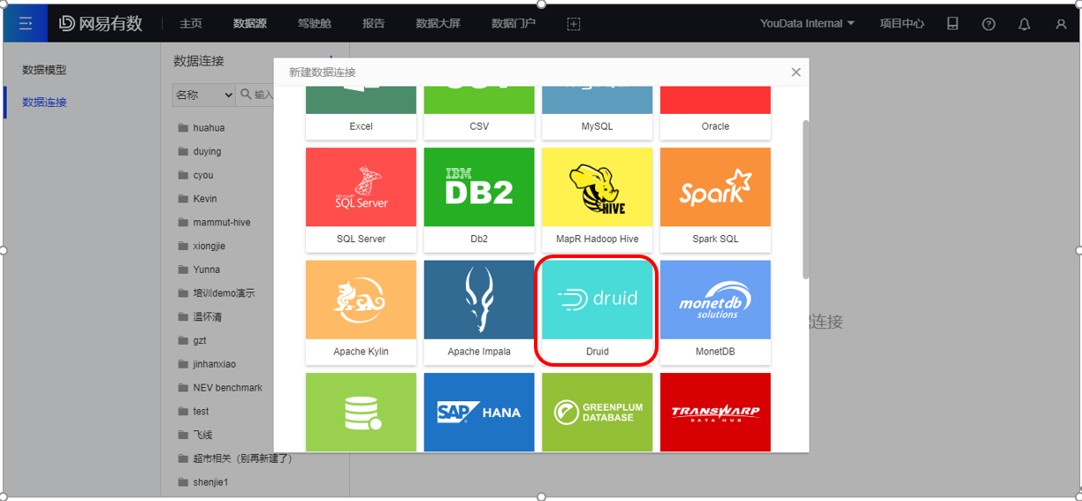
Task: Click the dialog's vertical scrollbar
Action: (x=805, y=200)
